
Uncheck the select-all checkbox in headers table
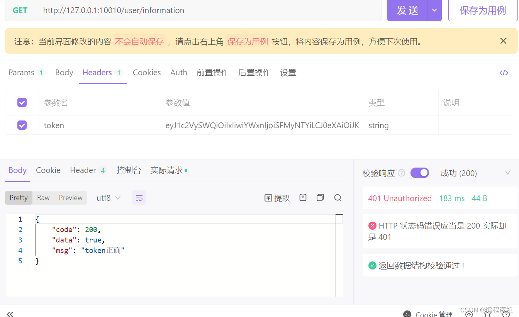22,102
